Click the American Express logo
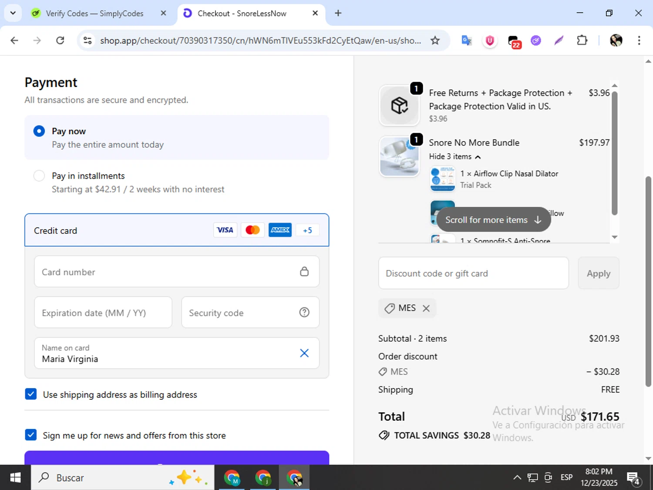 (280, 230)
